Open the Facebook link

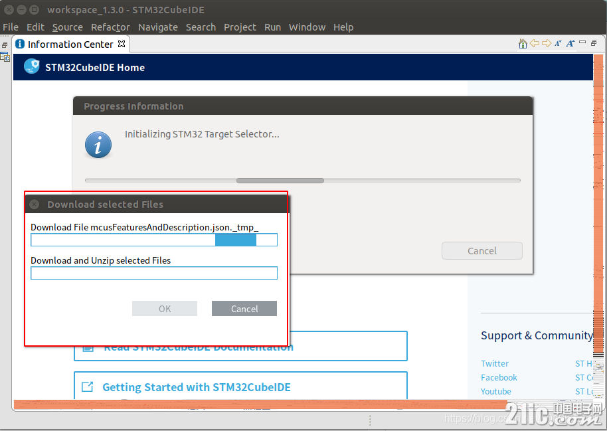[499, 378]
